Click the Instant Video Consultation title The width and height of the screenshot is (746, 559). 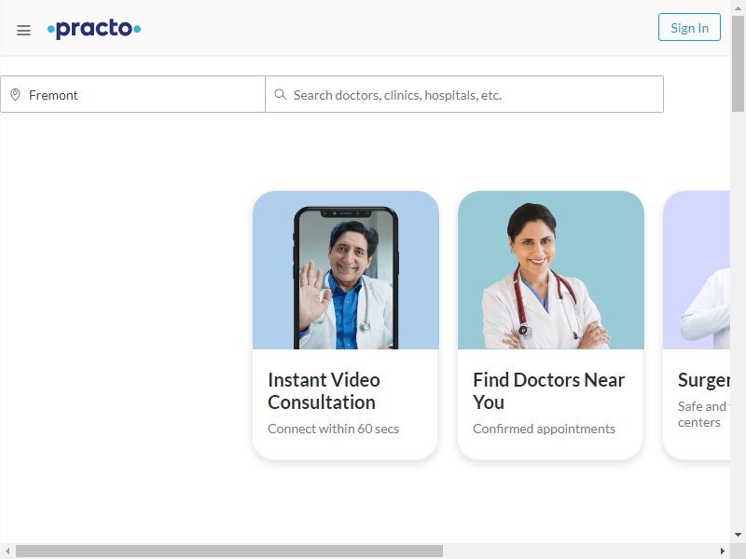pyautogui.click(x=324, y=390)
